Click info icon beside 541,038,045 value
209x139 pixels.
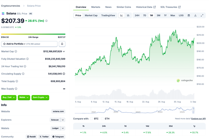click(64, 74)
